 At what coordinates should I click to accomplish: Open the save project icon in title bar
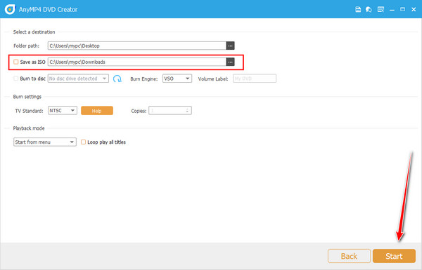click(x=358, y=9)
